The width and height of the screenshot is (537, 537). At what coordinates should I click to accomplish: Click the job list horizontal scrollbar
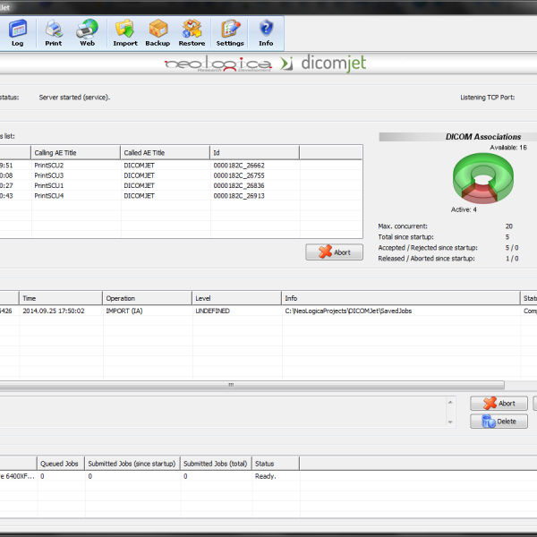point(230,385)
